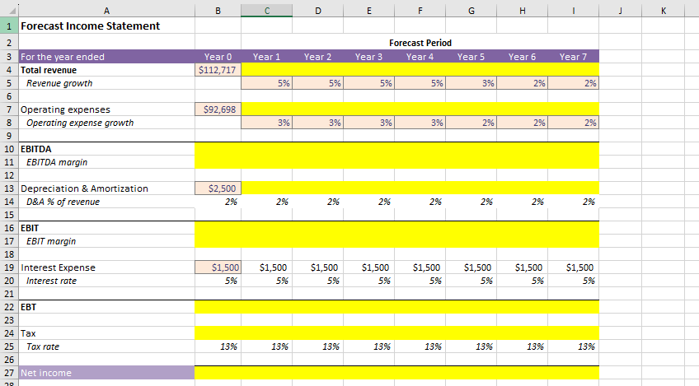This screenshot has height=386, width=699.
Task: Click the 'Operating expense growth' label
Action: (x=80, y=123)
